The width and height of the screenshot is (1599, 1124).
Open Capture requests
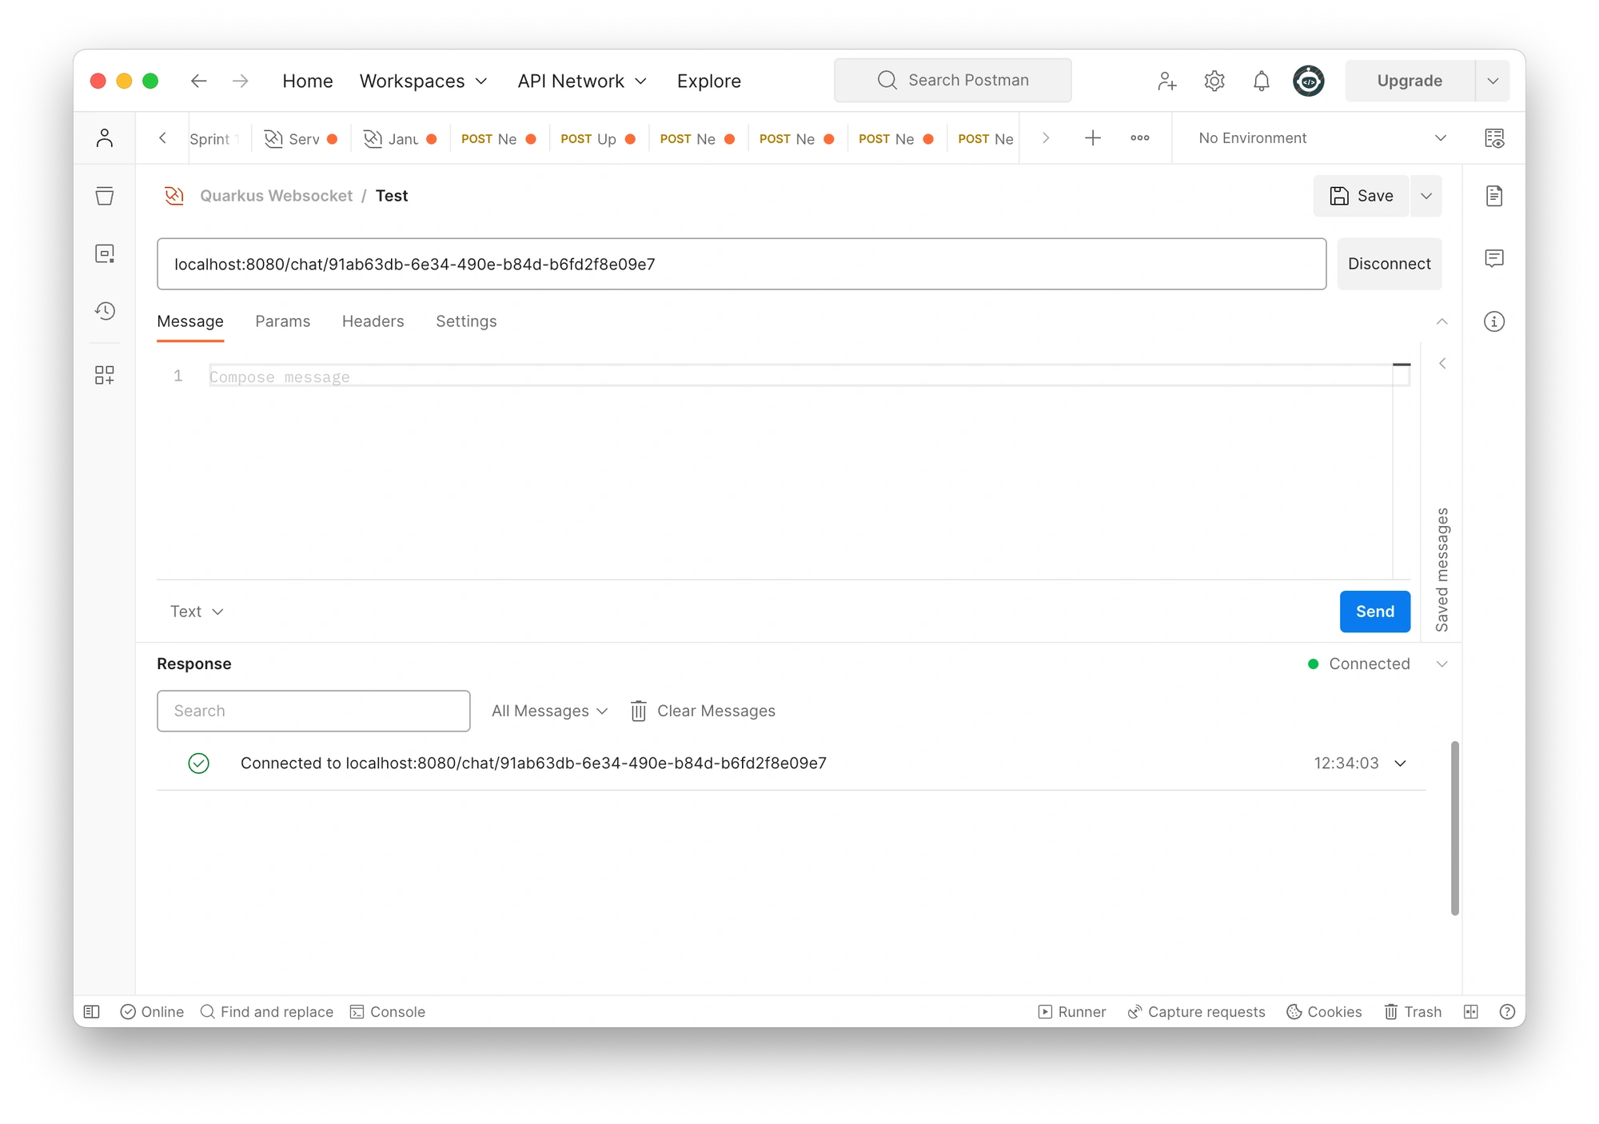(x=1197, y=1012)
